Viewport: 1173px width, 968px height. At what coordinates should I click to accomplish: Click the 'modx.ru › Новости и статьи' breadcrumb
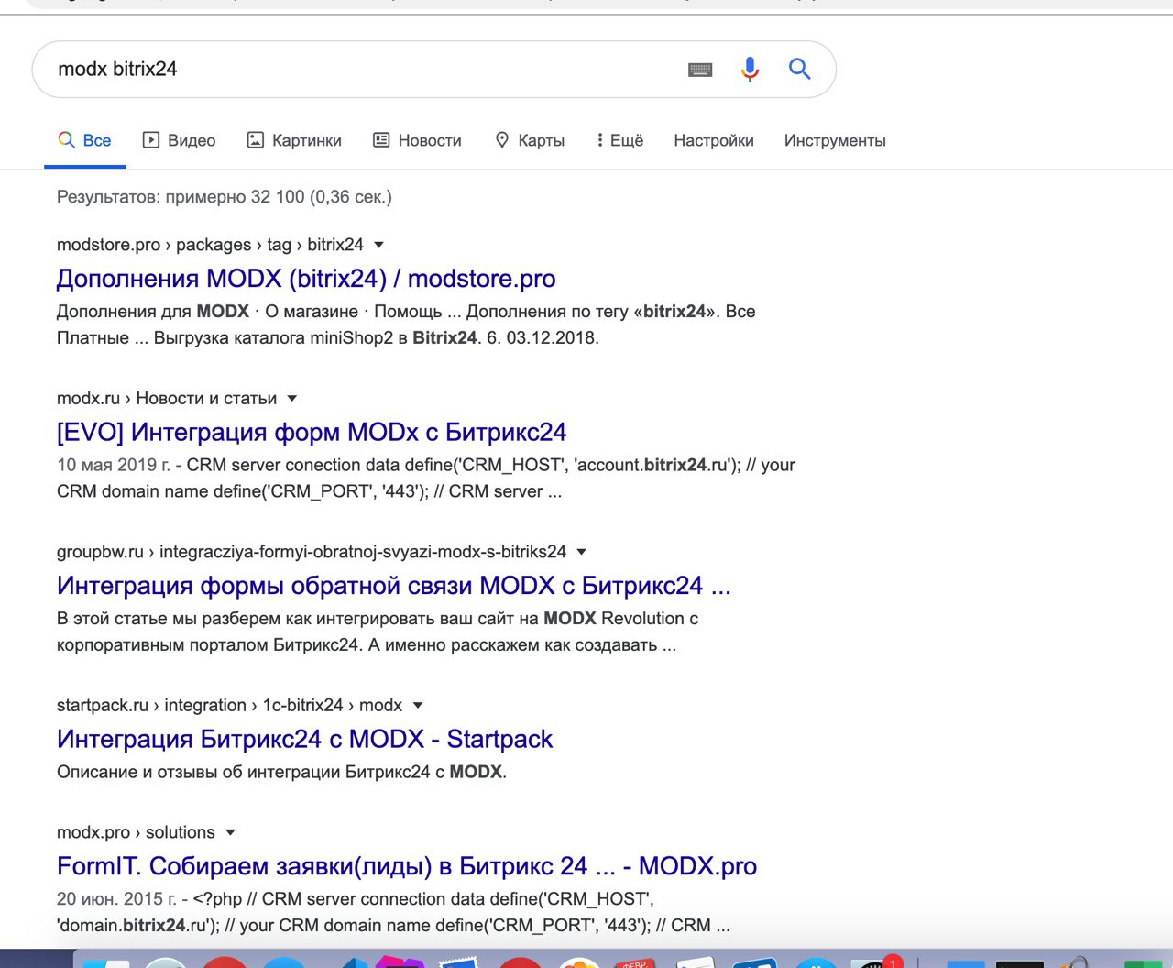click(167, 399)
